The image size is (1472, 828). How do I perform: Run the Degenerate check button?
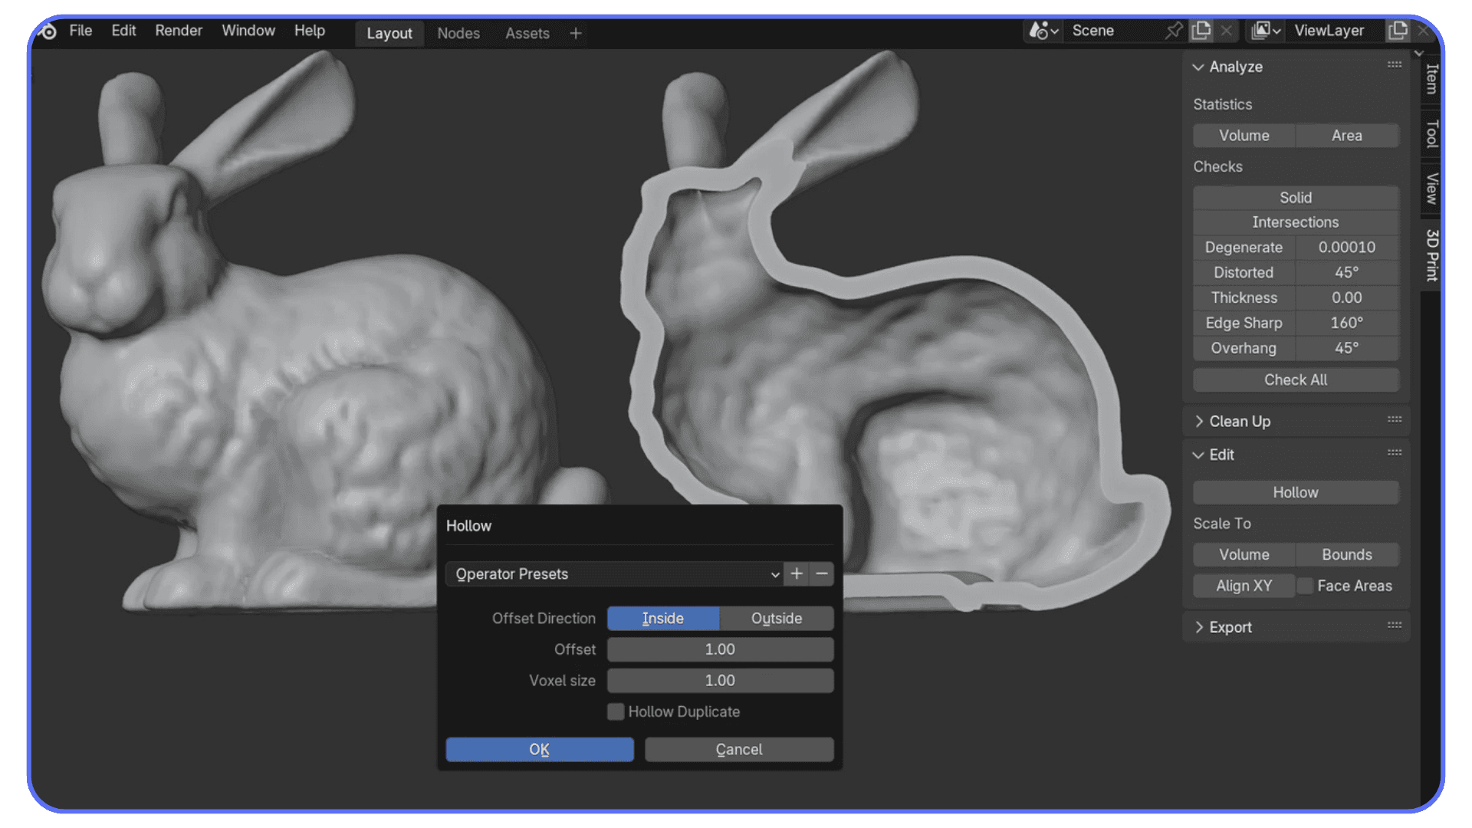(x=1244, y=247)
